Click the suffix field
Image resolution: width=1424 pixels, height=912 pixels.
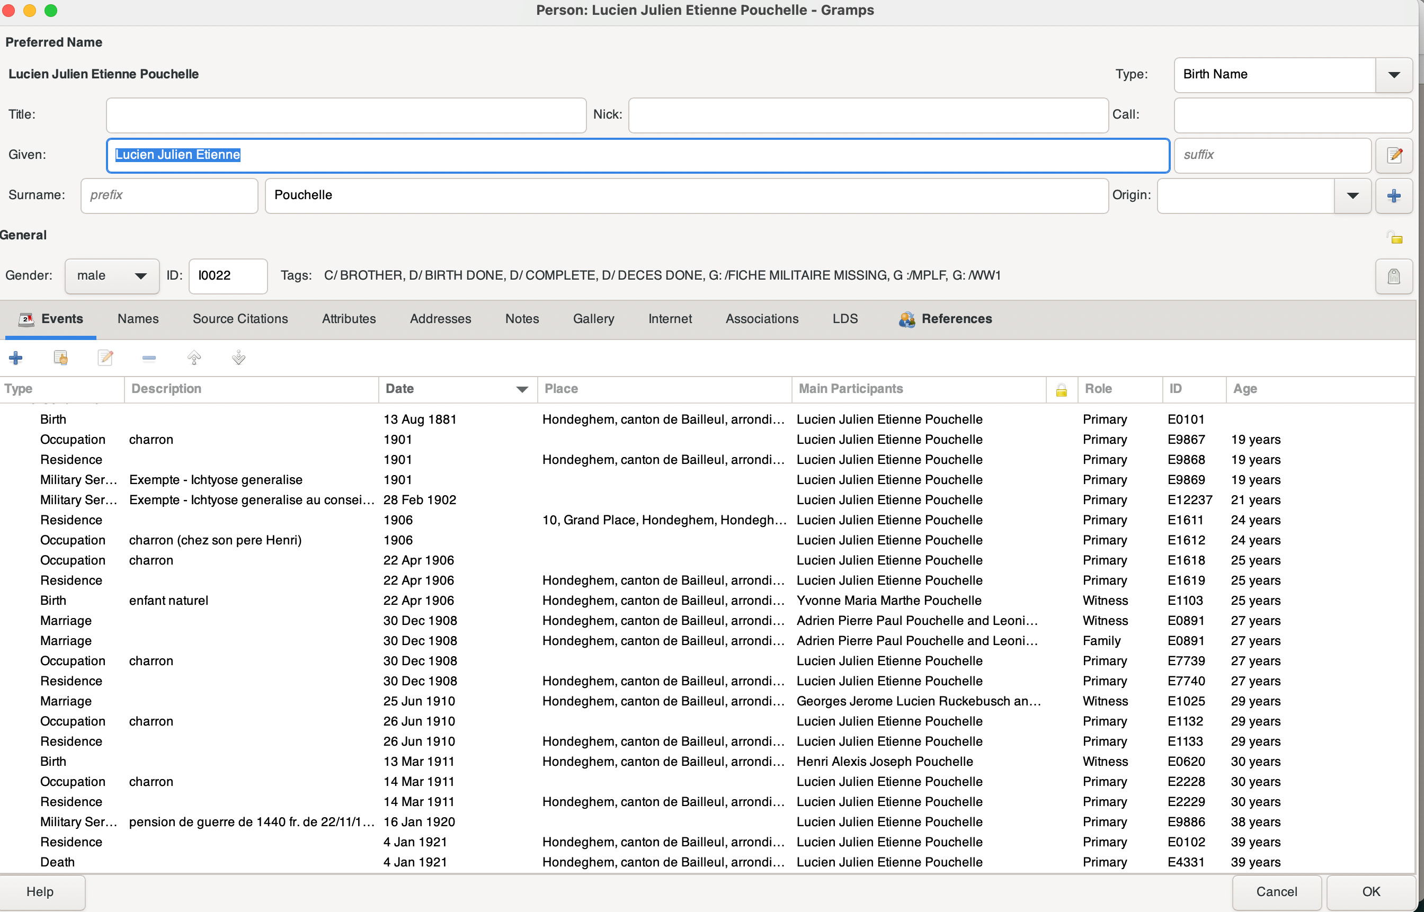point(1272,155)
